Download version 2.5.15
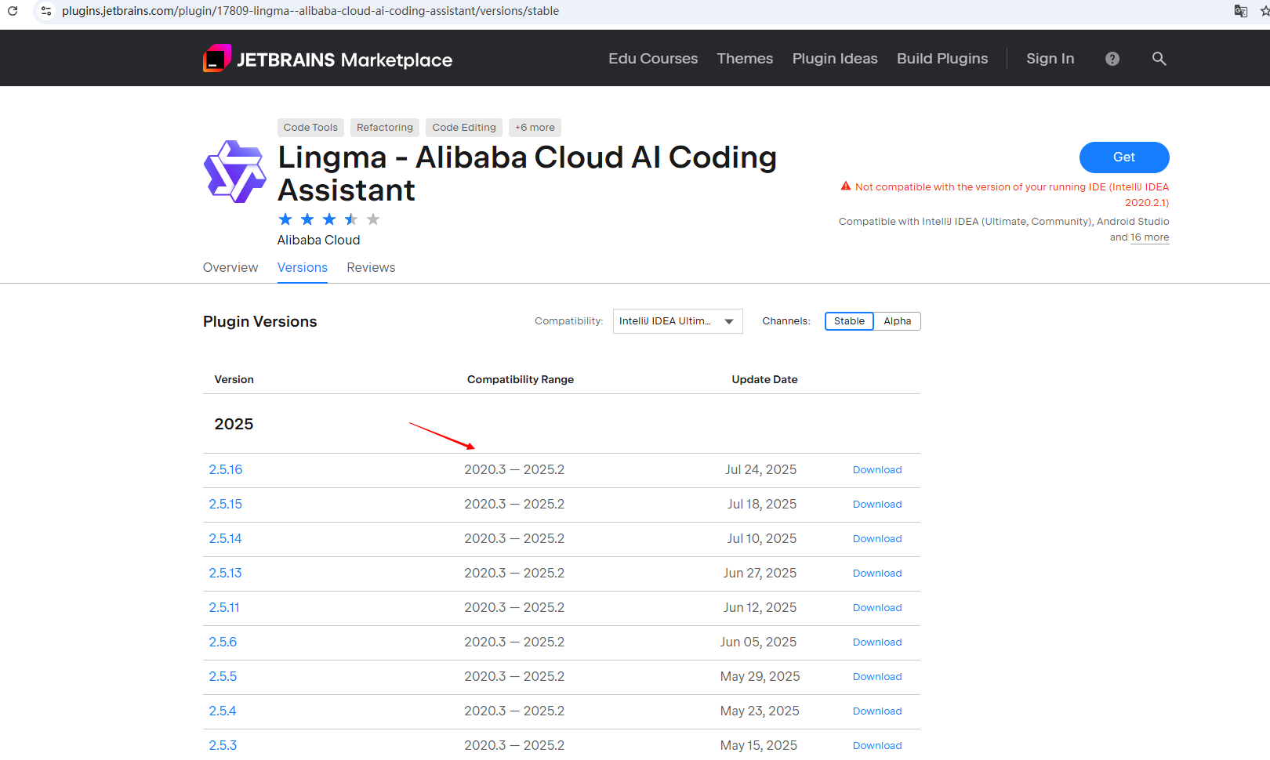 click(x=877, y=505)
